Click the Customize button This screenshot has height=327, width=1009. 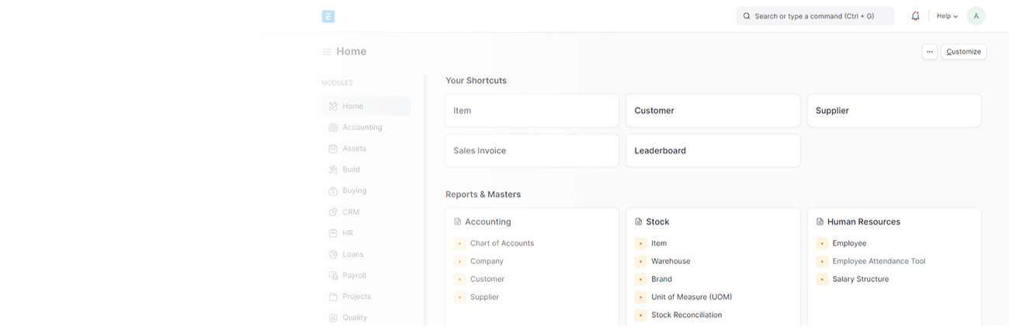[963, 52]
